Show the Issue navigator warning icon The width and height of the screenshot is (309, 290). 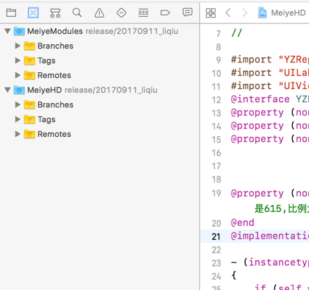99,13
